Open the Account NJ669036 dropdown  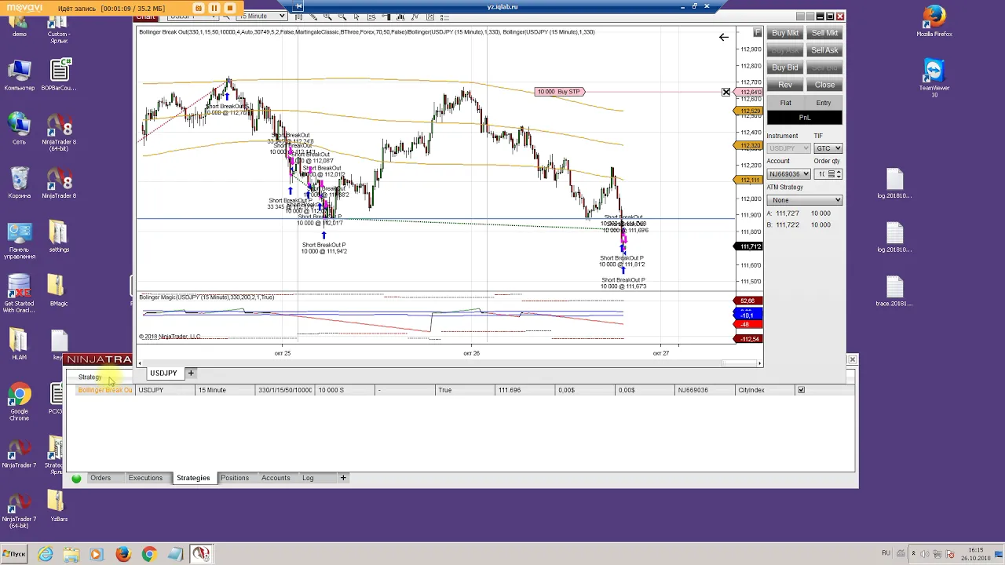coord(788,174)
